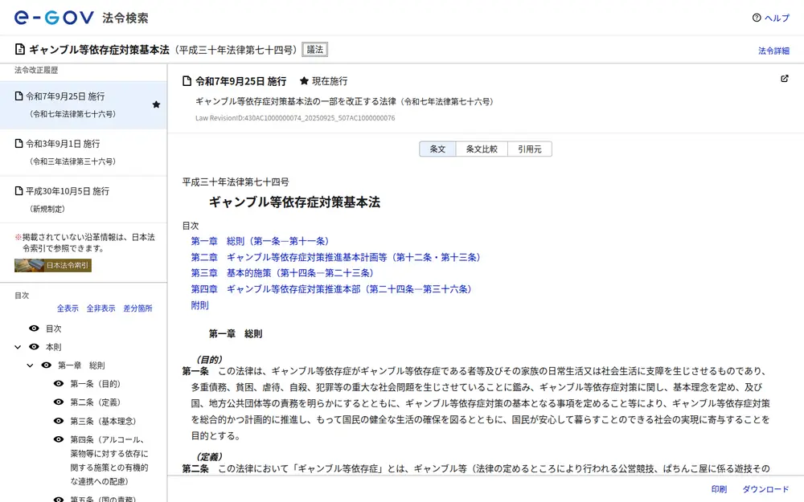The height and width of the screenshot is (502, 804).
Task: Select the 令和3年9月1日 施行 revision
Action: [84, 152]
